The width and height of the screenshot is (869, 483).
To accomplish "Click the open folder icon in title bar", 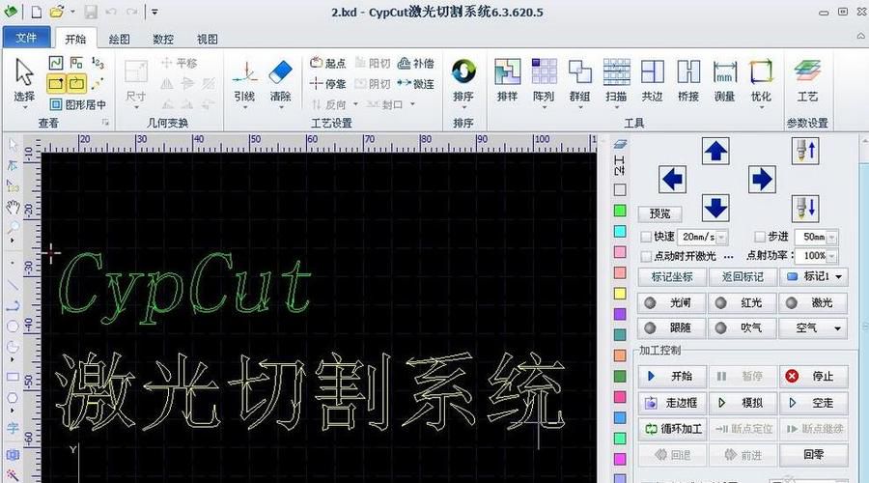I will tap(57, 12).
